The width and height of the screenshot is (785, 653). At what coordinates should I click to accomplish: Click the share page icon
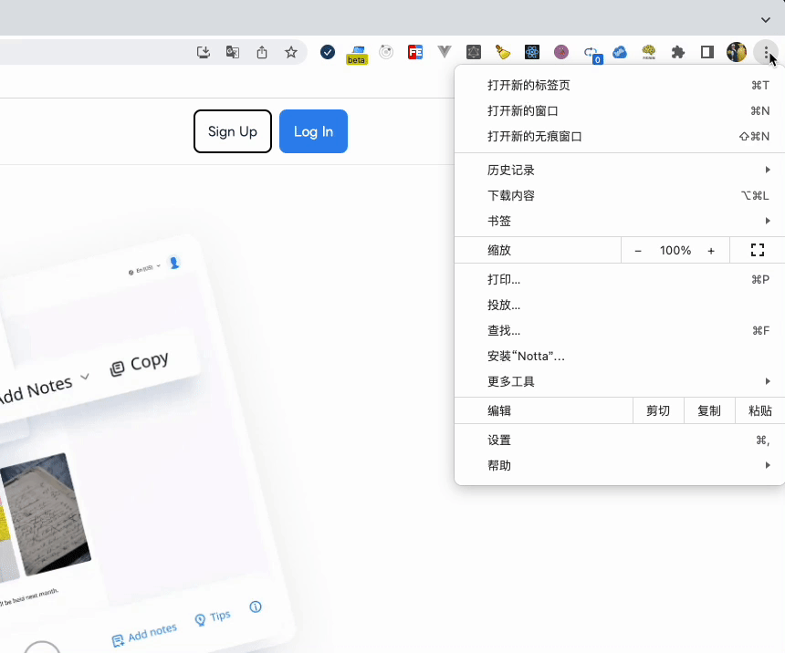pos(262,52)
